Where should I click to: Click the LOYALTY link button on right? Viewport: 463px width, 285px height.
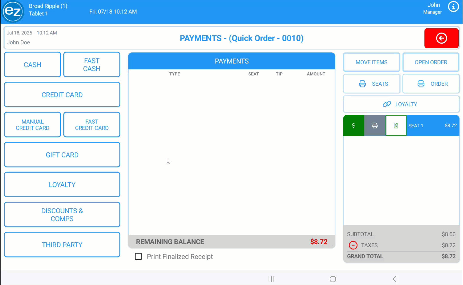point(401,104)
